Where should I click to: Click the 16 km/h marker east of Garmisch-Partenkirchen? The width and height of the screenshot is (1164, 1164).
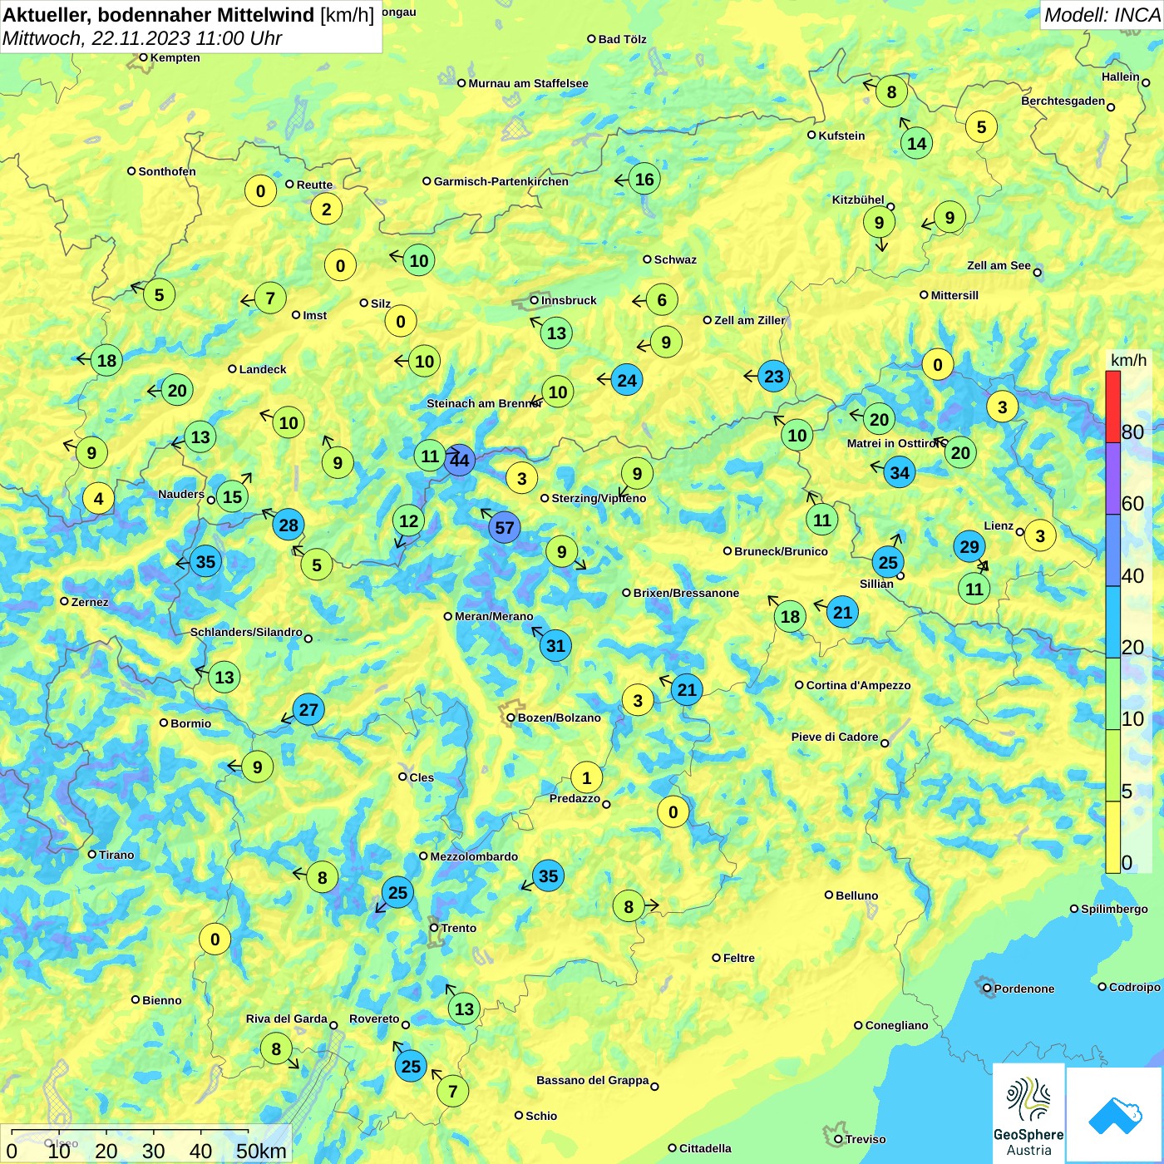tap(644, 179)
